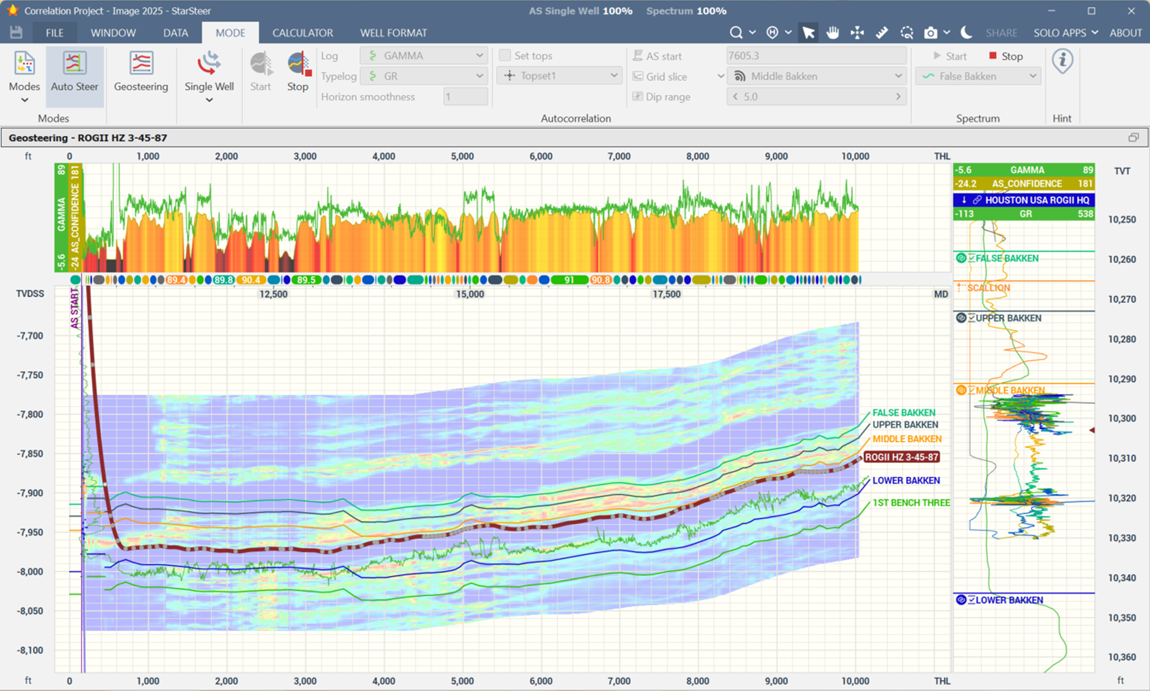Screen dimensions: 1150x691
Task: Expand the Topset1 dropdown
Action: pyautogui.click(x=559, y=76)
